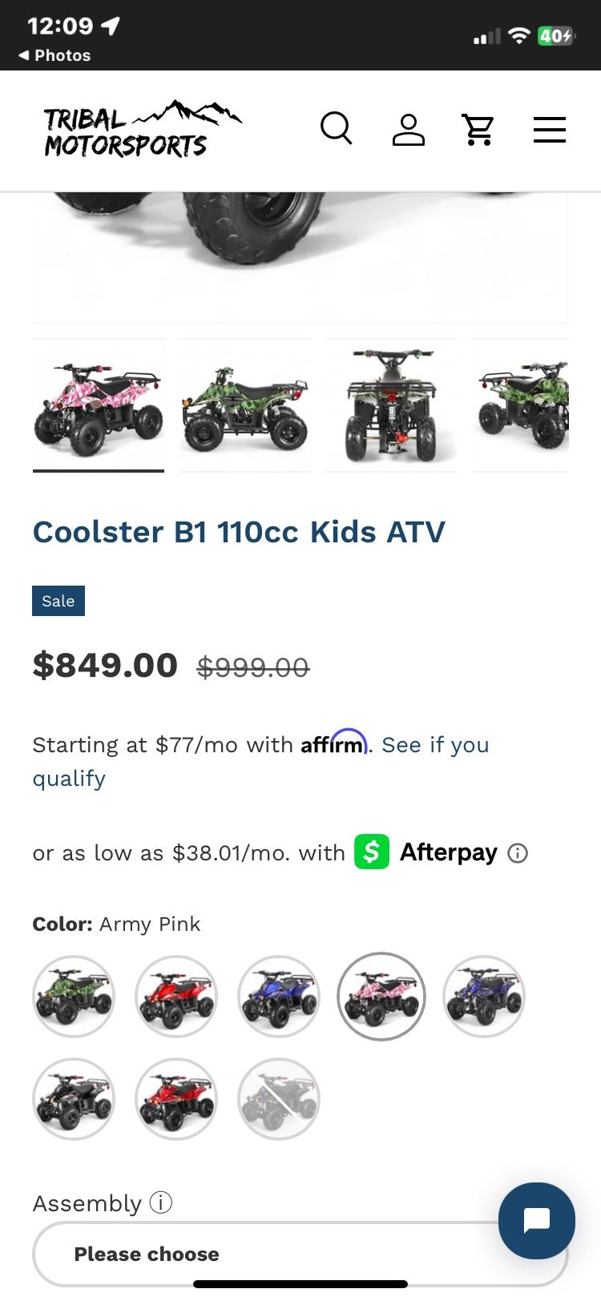
Task: Go back to Photos app
Action: pos(54,55)
